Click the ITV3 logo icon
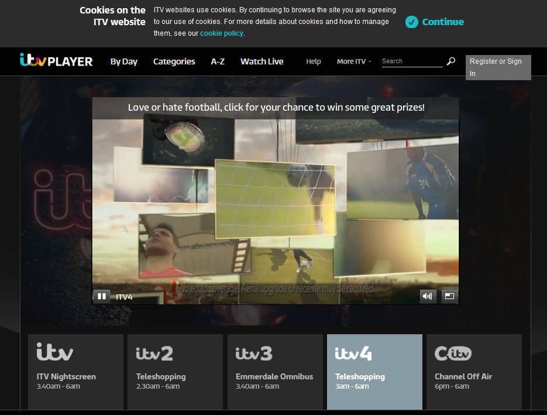547x415 pixels. (254, 353)
